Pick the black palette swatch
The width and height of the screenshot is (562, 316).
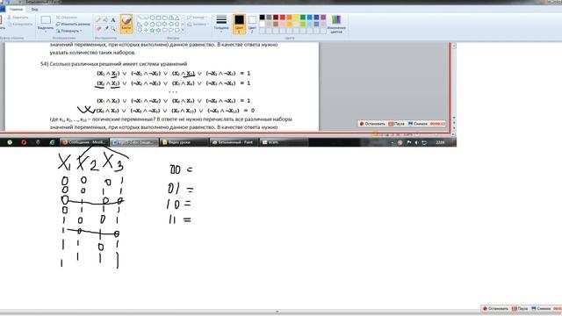coord(262,18)
